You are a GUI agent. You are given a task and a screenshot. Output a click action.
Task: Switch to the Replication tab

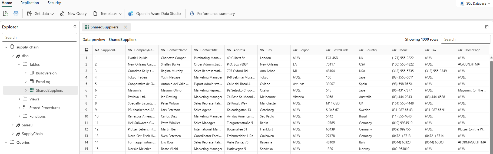30,3
